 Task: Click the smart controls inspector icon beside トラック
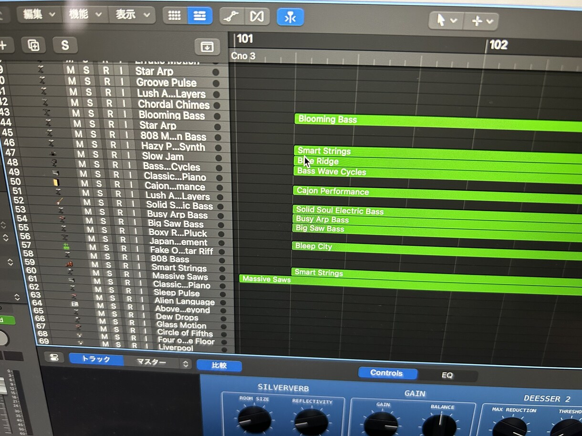(x=54, y=357)
